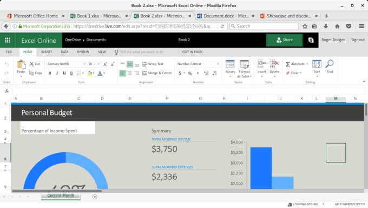Screen dimensions: 368x208
Task: Open the fill color picker
Action: click(89, 73)
